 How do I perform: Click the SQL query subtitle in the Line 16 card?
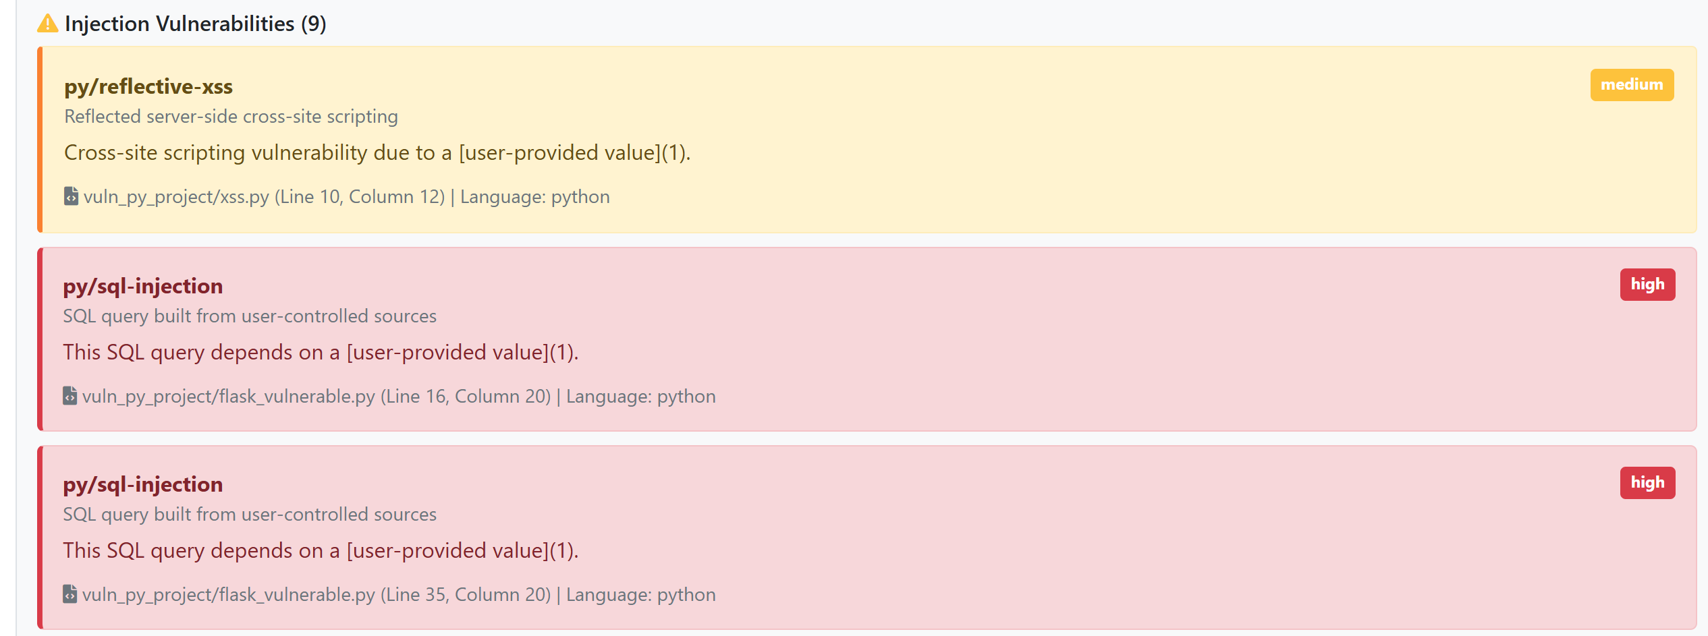point(250,316)
